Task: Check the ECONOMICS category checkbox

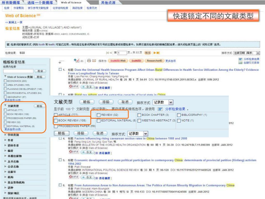Action: 5,81
